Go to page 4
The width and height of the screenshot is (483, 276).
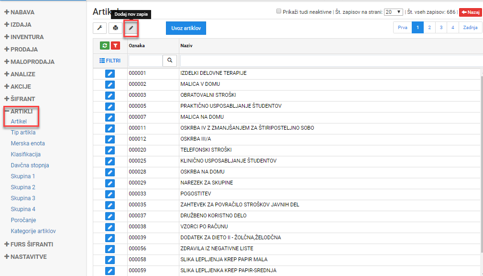click(453, 27)
